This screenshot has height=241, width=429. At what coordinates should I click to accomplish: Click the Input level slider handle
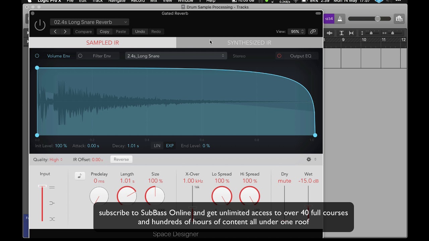pos(42,186)
